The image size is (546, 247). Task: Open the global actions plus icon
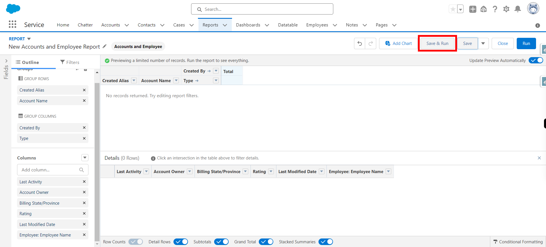[473, 9]
